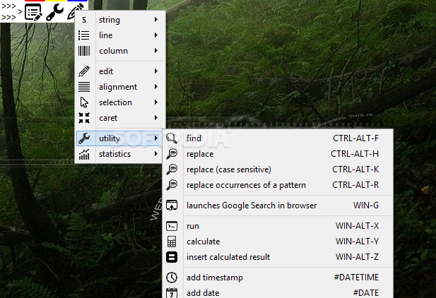The height and width of the screenshot is (298, 436).
Task: Click the magnifier icon beside find
Action: pyautogui.click(x=172, y=138)
